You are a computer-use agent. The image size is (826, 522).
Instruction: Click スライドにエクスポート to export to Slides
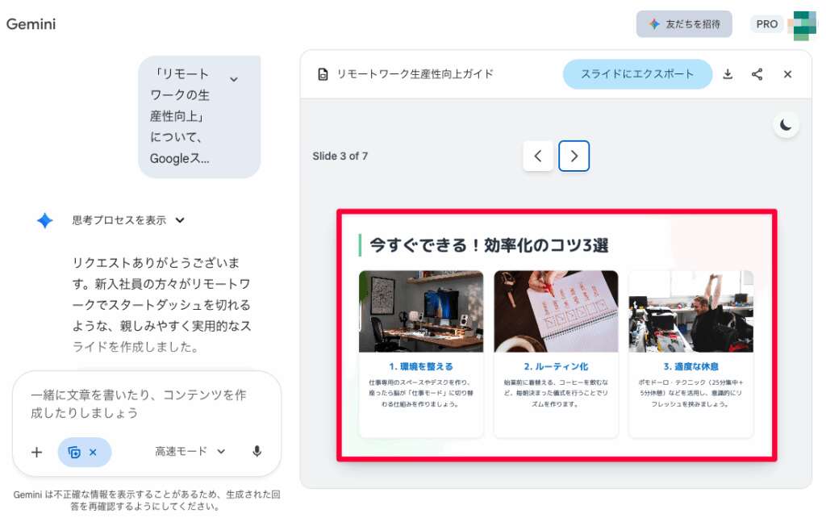click(636, 73)
